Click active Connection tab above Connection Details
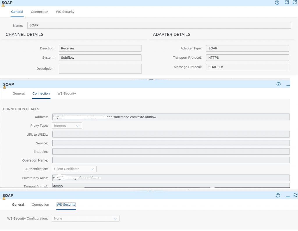298x231 pixels. tap(41, 94)
